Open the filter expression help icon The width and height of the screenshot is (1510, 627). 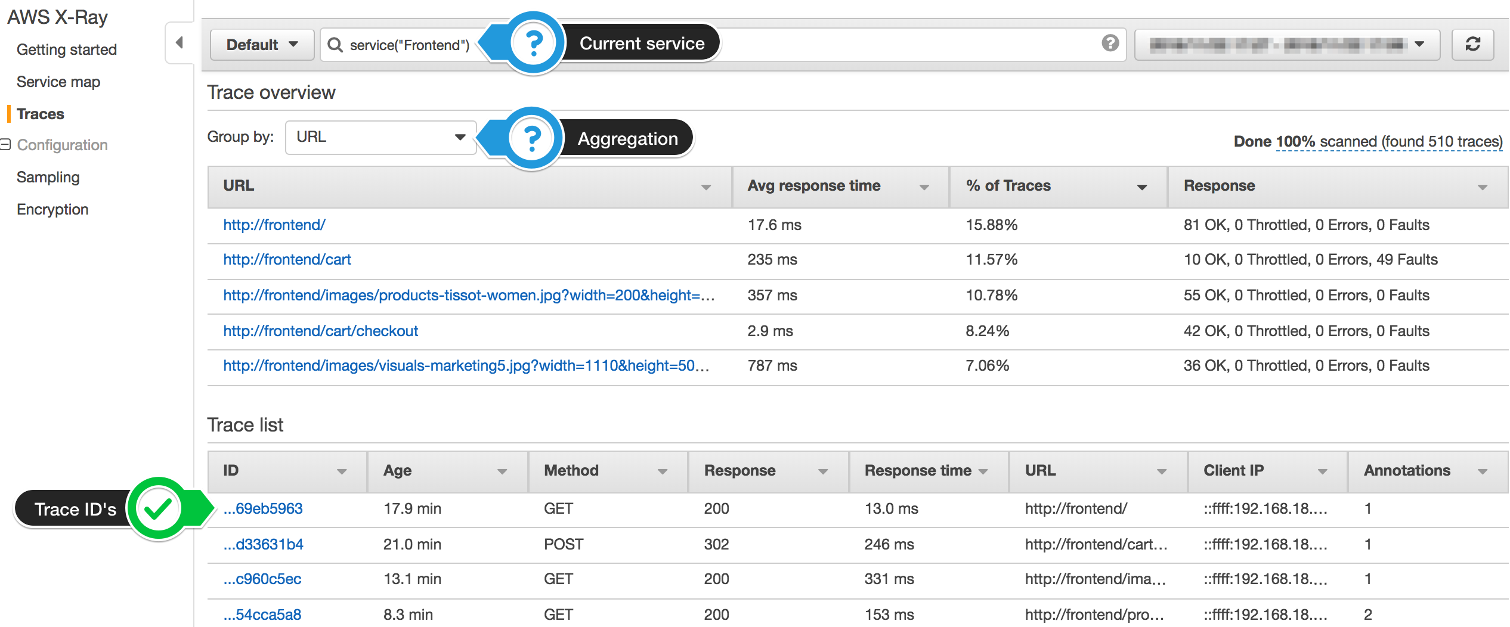coord(1110,43)
